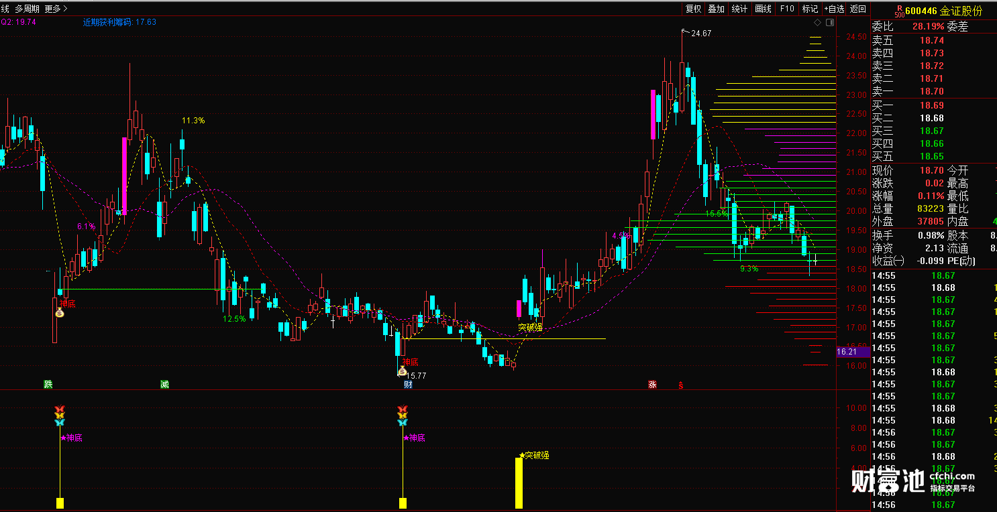This screenshot has height=512, width=997.
Task: Select the 卖五 price 18.74
Action: click(931, 41)
